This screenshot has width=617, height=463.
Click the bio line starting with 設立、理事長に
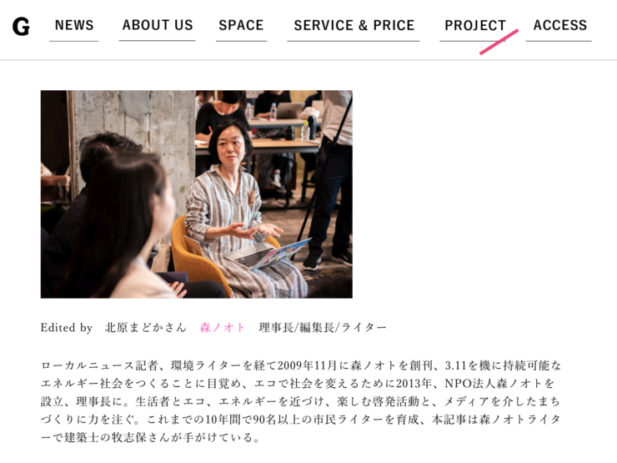click(x=301, y=401)
